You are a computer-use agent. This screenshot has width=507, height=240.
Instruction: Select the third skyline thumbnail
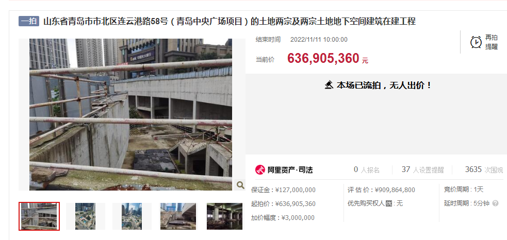(x=132, y=216)
